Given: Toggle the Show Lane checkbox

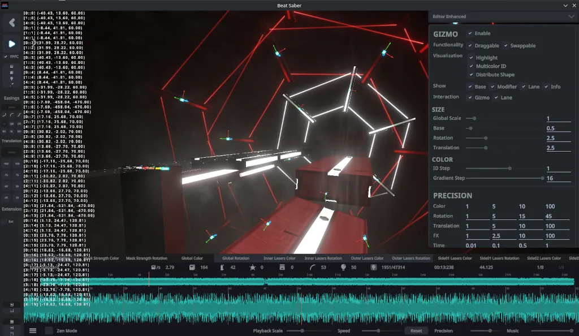Looking at the screenshot, I should [524, 87].
